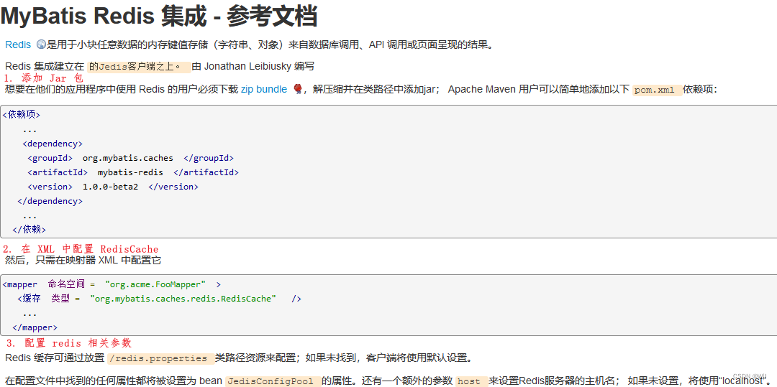Viewport: 777px width, 387px height.
Task: Open the blue Redis hyperlink
Action: (x=18, y=45)
